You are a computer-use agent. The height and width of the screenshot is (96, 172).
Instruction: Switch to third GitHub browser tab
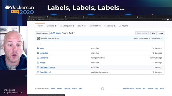[73, 17]
